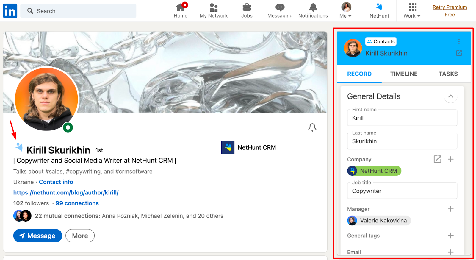Viewport: 476px width, 260px height.
Task: View Notifications
Action: pos(313,11)
